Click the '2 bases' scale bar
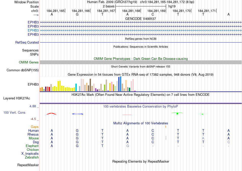The image size is (242, 171). (x=141, y=6)
